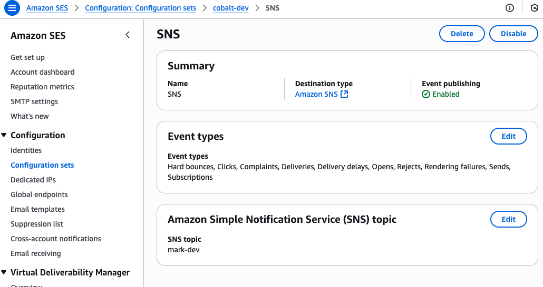Click the Destination type label
This screenshot has width=543, height=287.
(324, 84)
